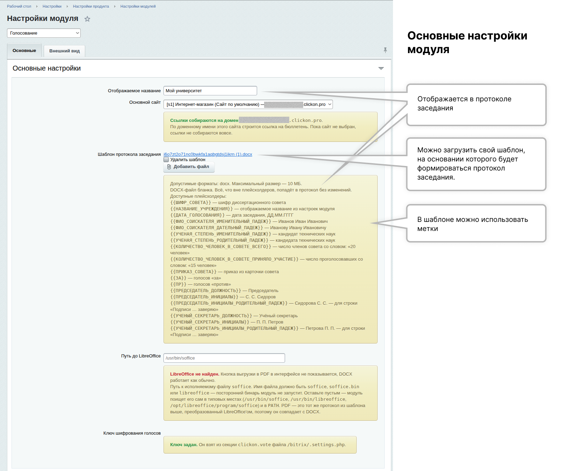Open the Основной сайт site dropdown
The height and width of the screenshot is (471, 575).
tap(248, 104)
